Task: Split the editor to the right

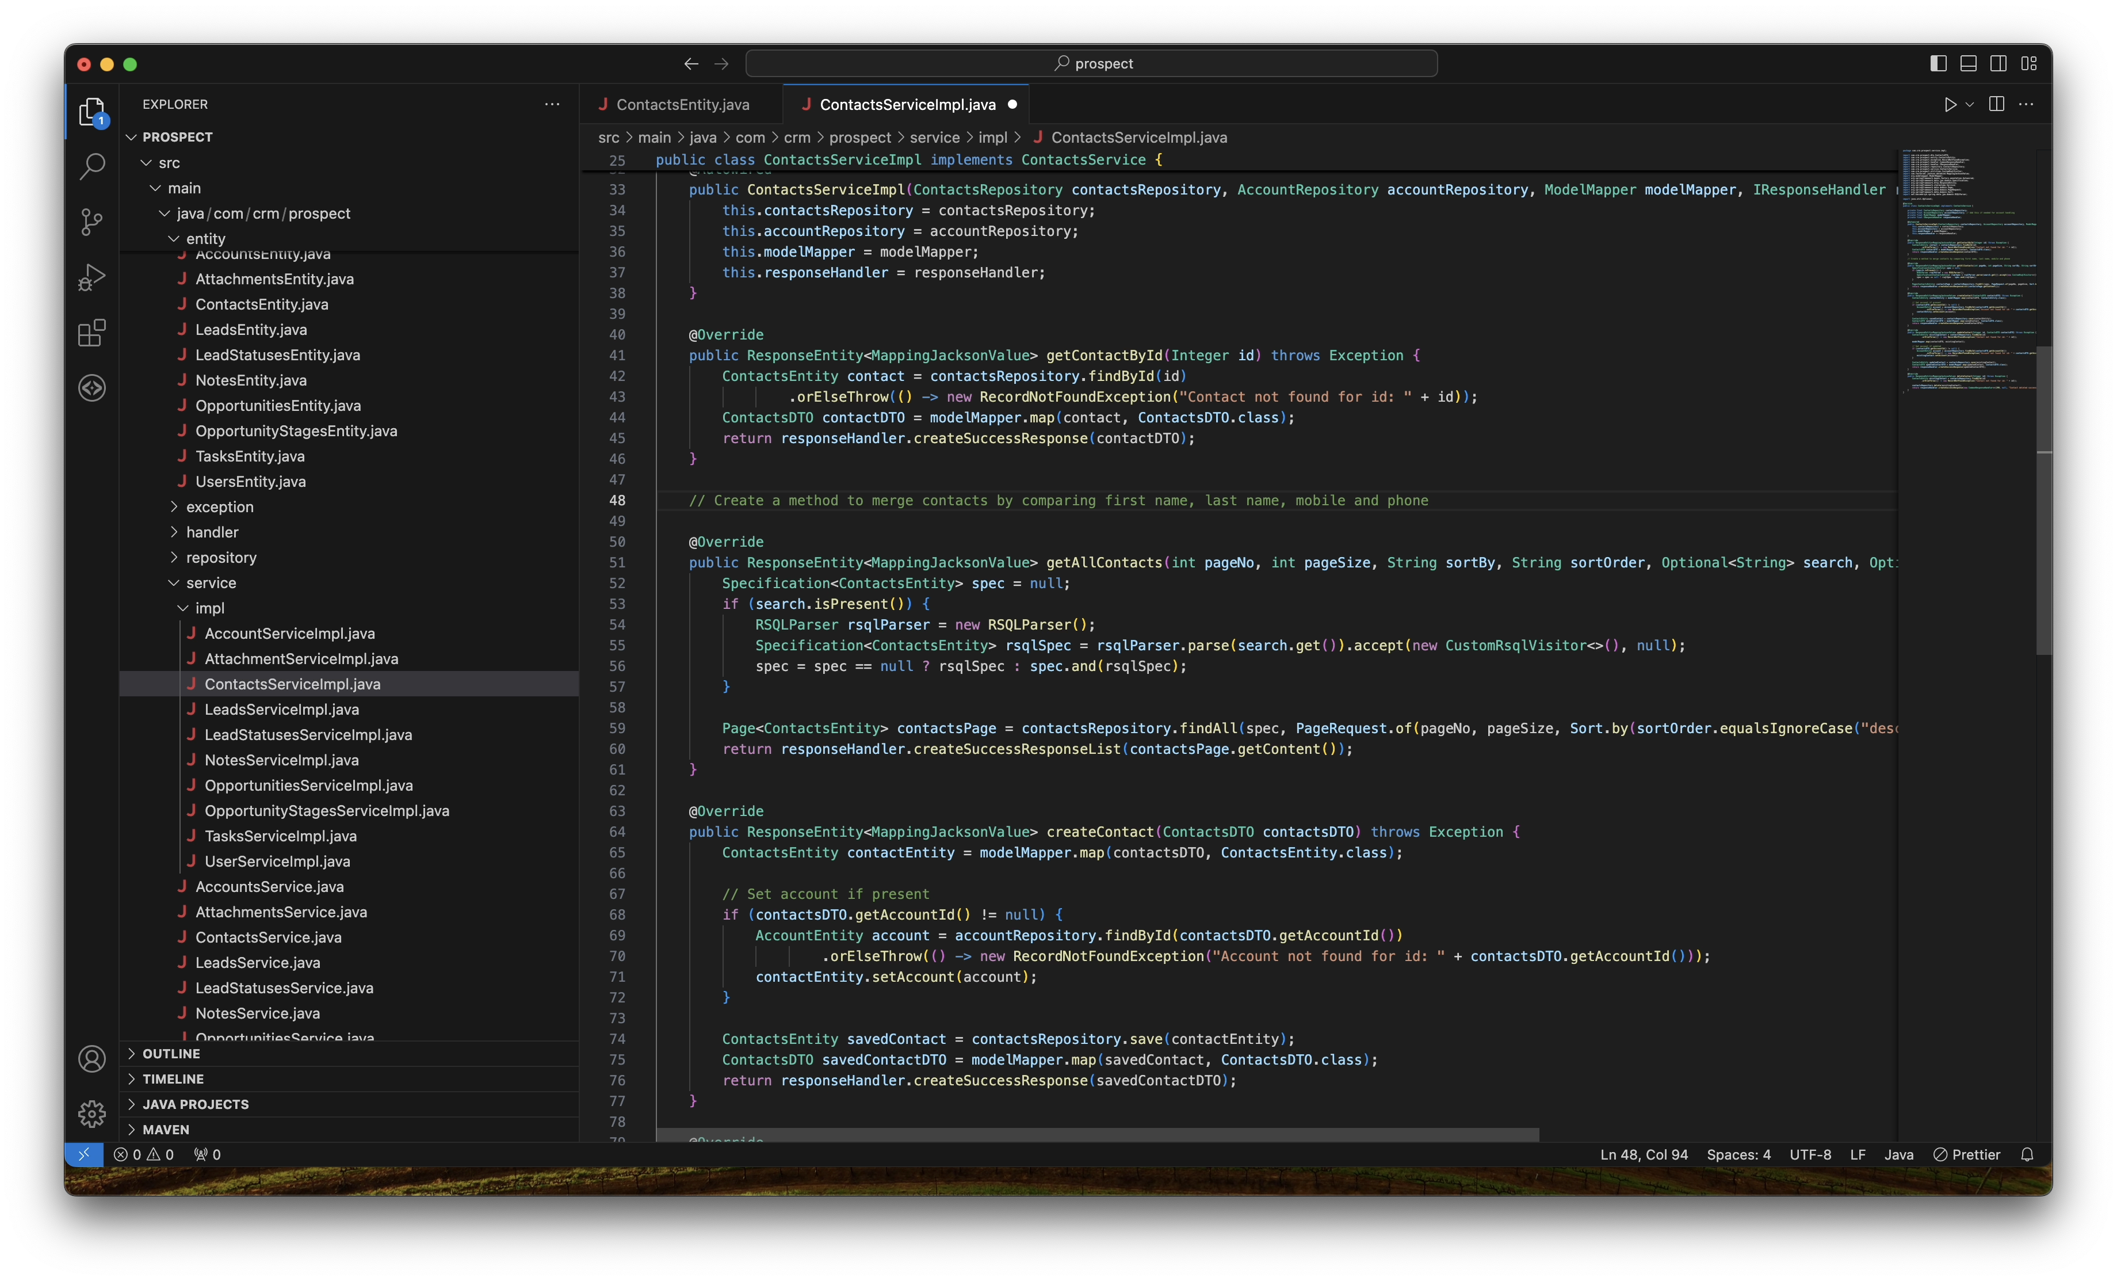Action: click(1997, 104)
